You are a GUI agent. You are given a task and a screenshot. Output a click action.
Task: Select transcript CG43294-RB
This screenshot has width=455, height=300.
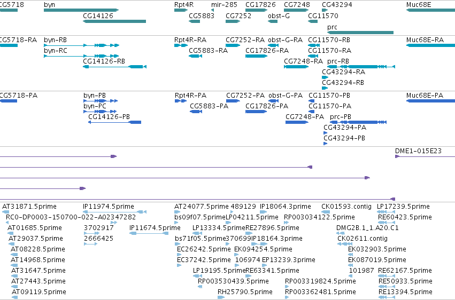(325, 88)
